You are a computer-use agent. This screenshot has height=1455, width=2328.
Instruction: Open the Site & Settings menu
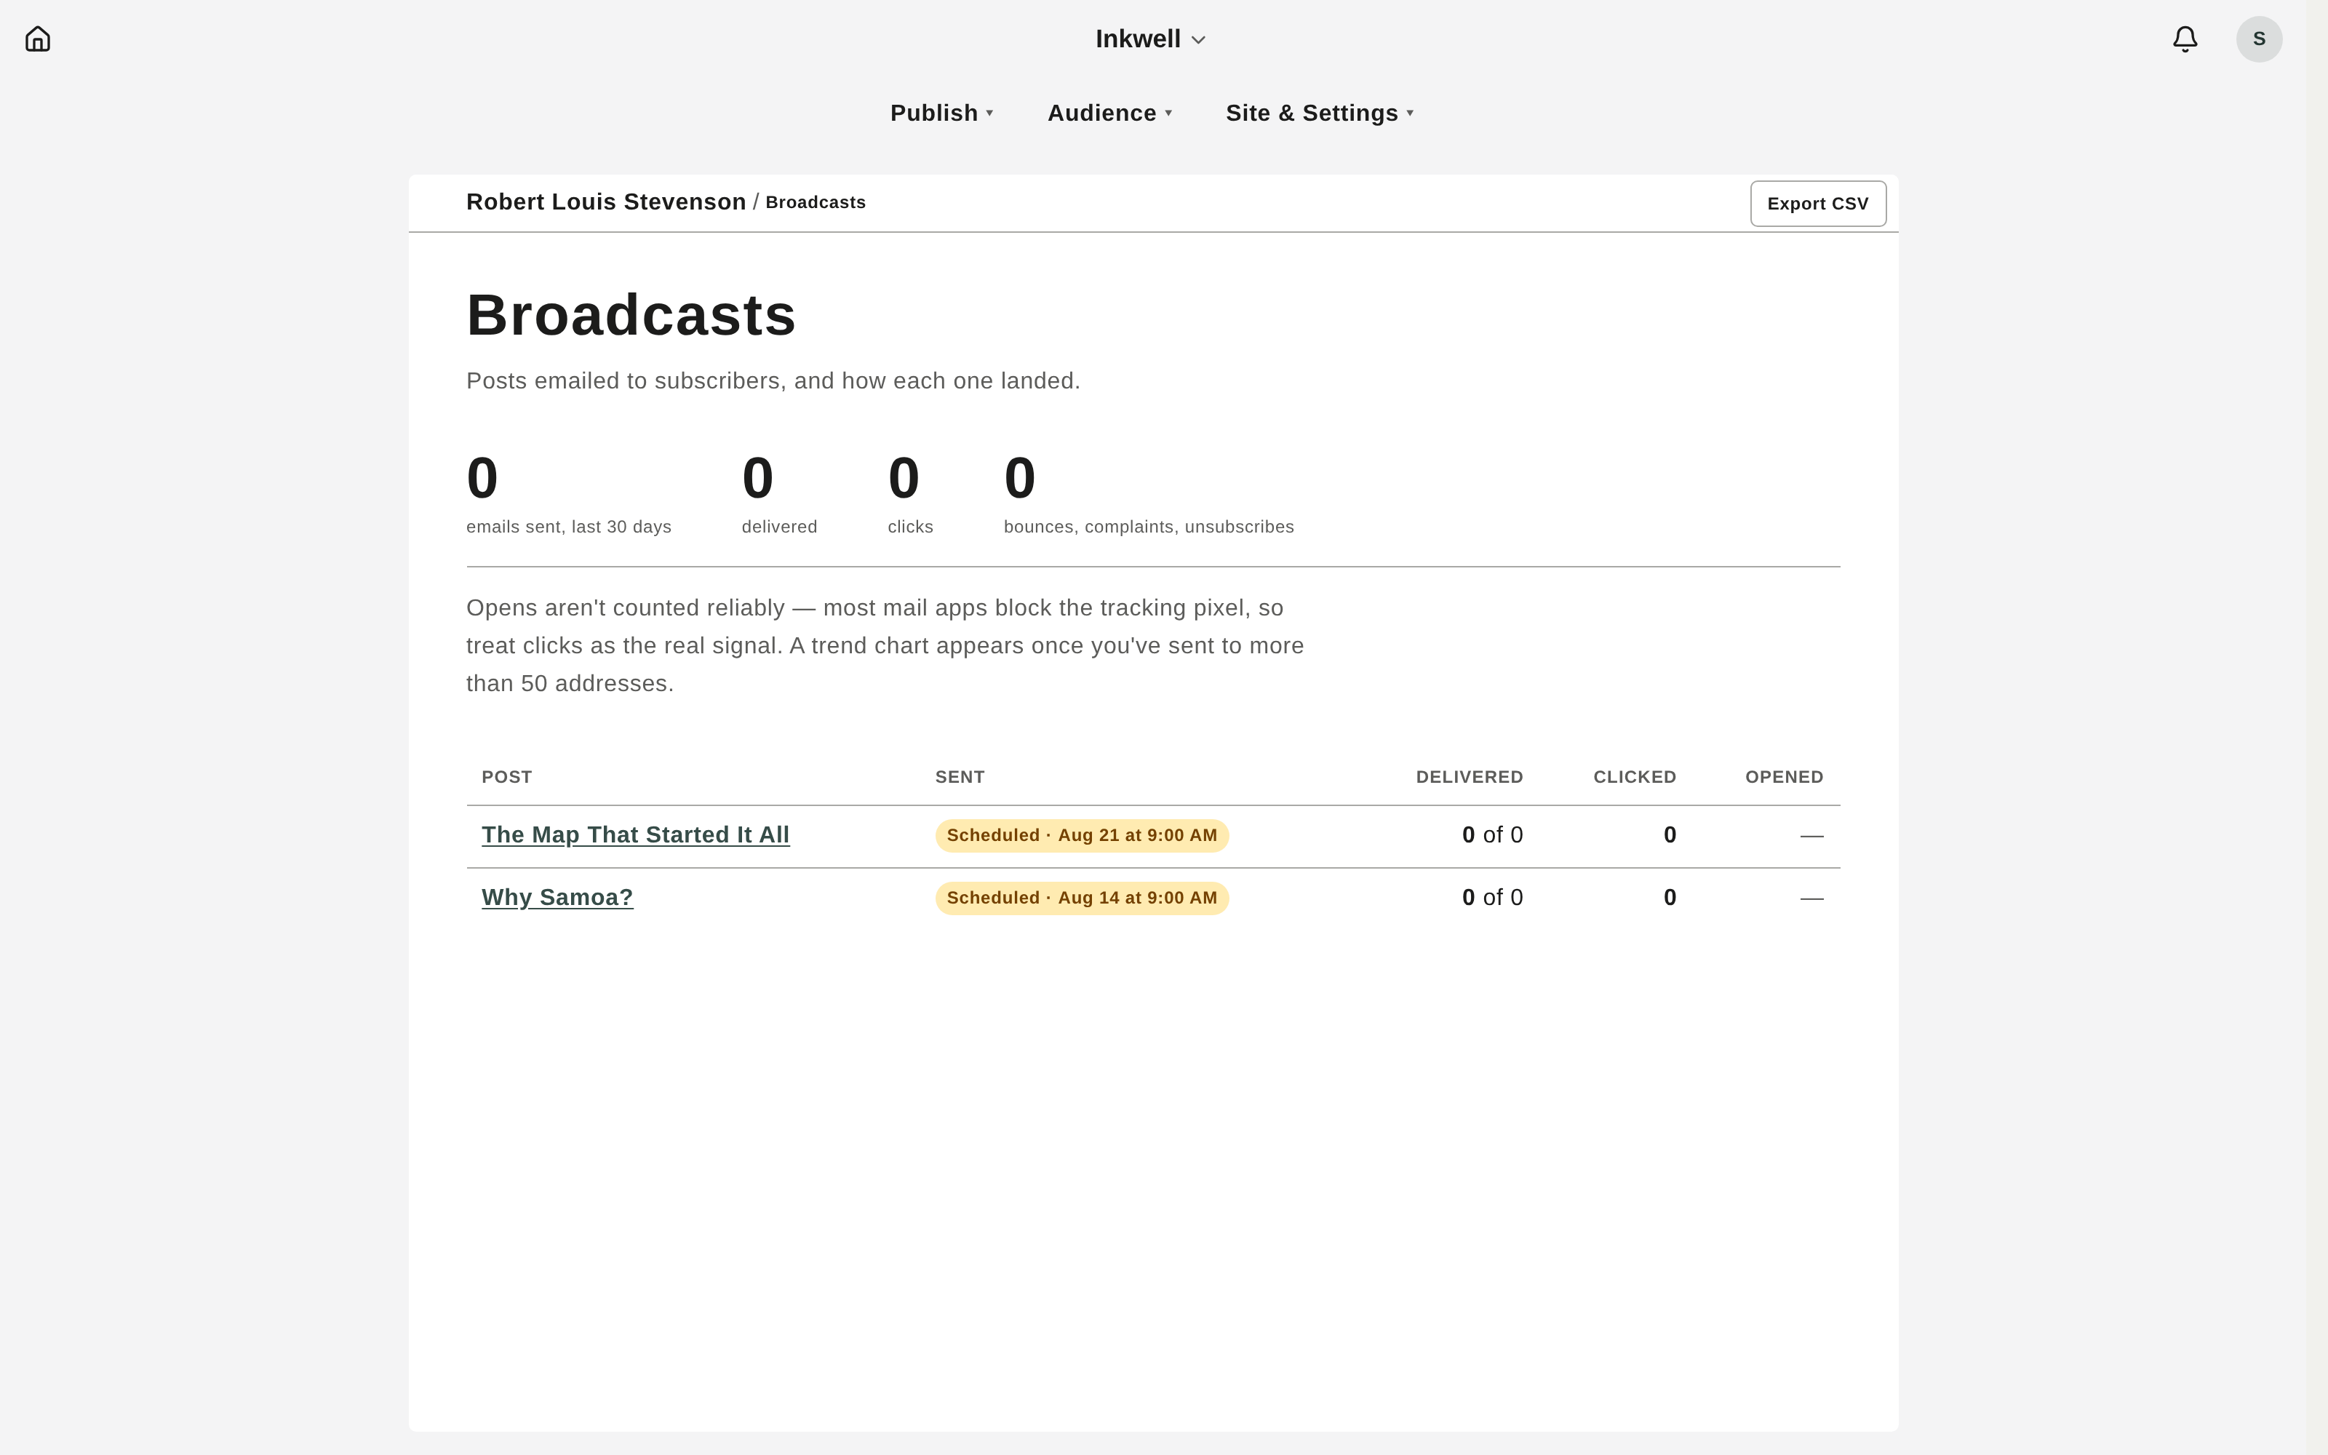(1320, 113)
